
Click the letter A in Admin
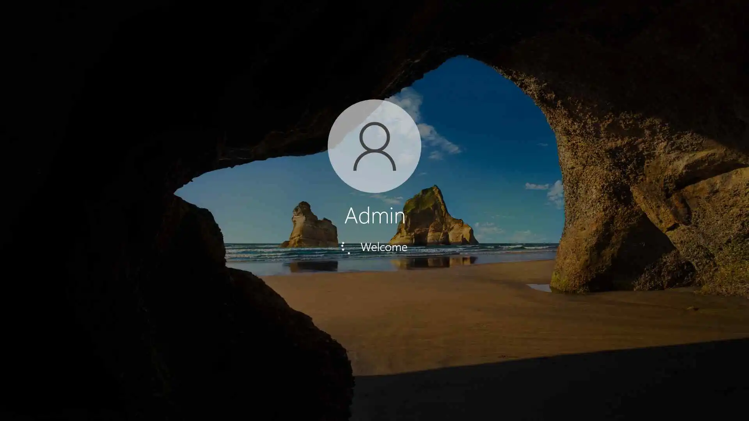(352, 216)
